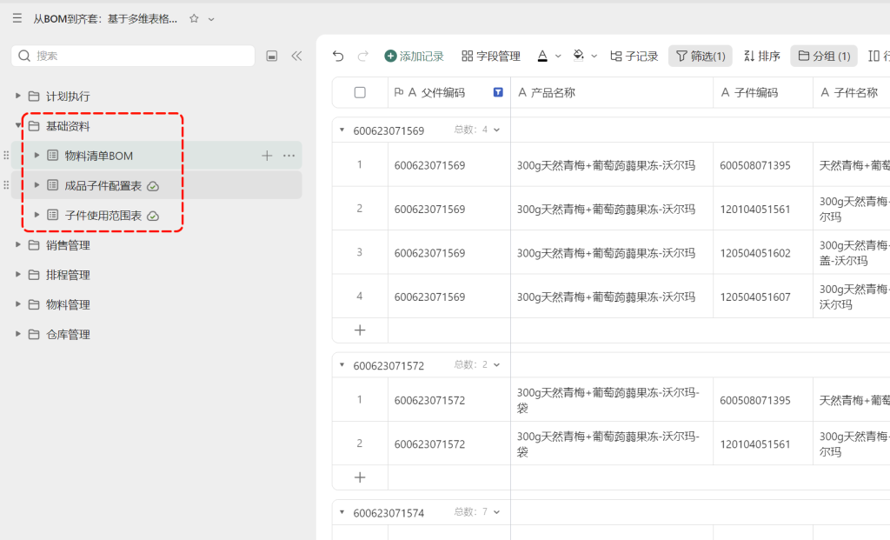Expand the 物料管理 folder
The image size is (890, 540).
point(17,303)
